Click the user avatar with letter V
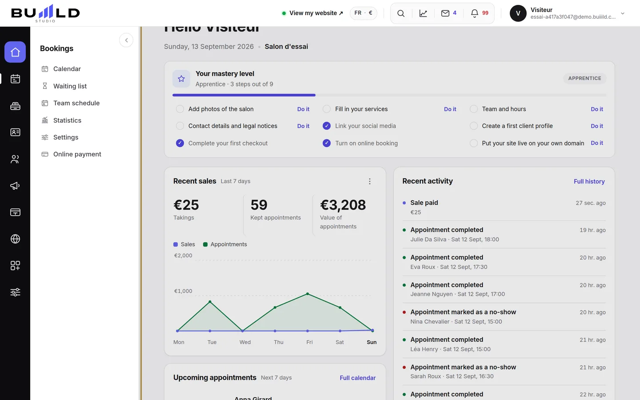The width and height of the screenshot is (640, 400). (518, 13)
